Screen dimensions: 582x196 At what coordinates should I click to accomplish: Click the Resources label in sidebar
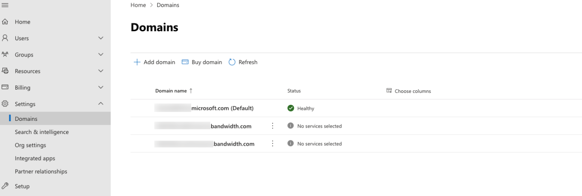(x=28, y=71)
